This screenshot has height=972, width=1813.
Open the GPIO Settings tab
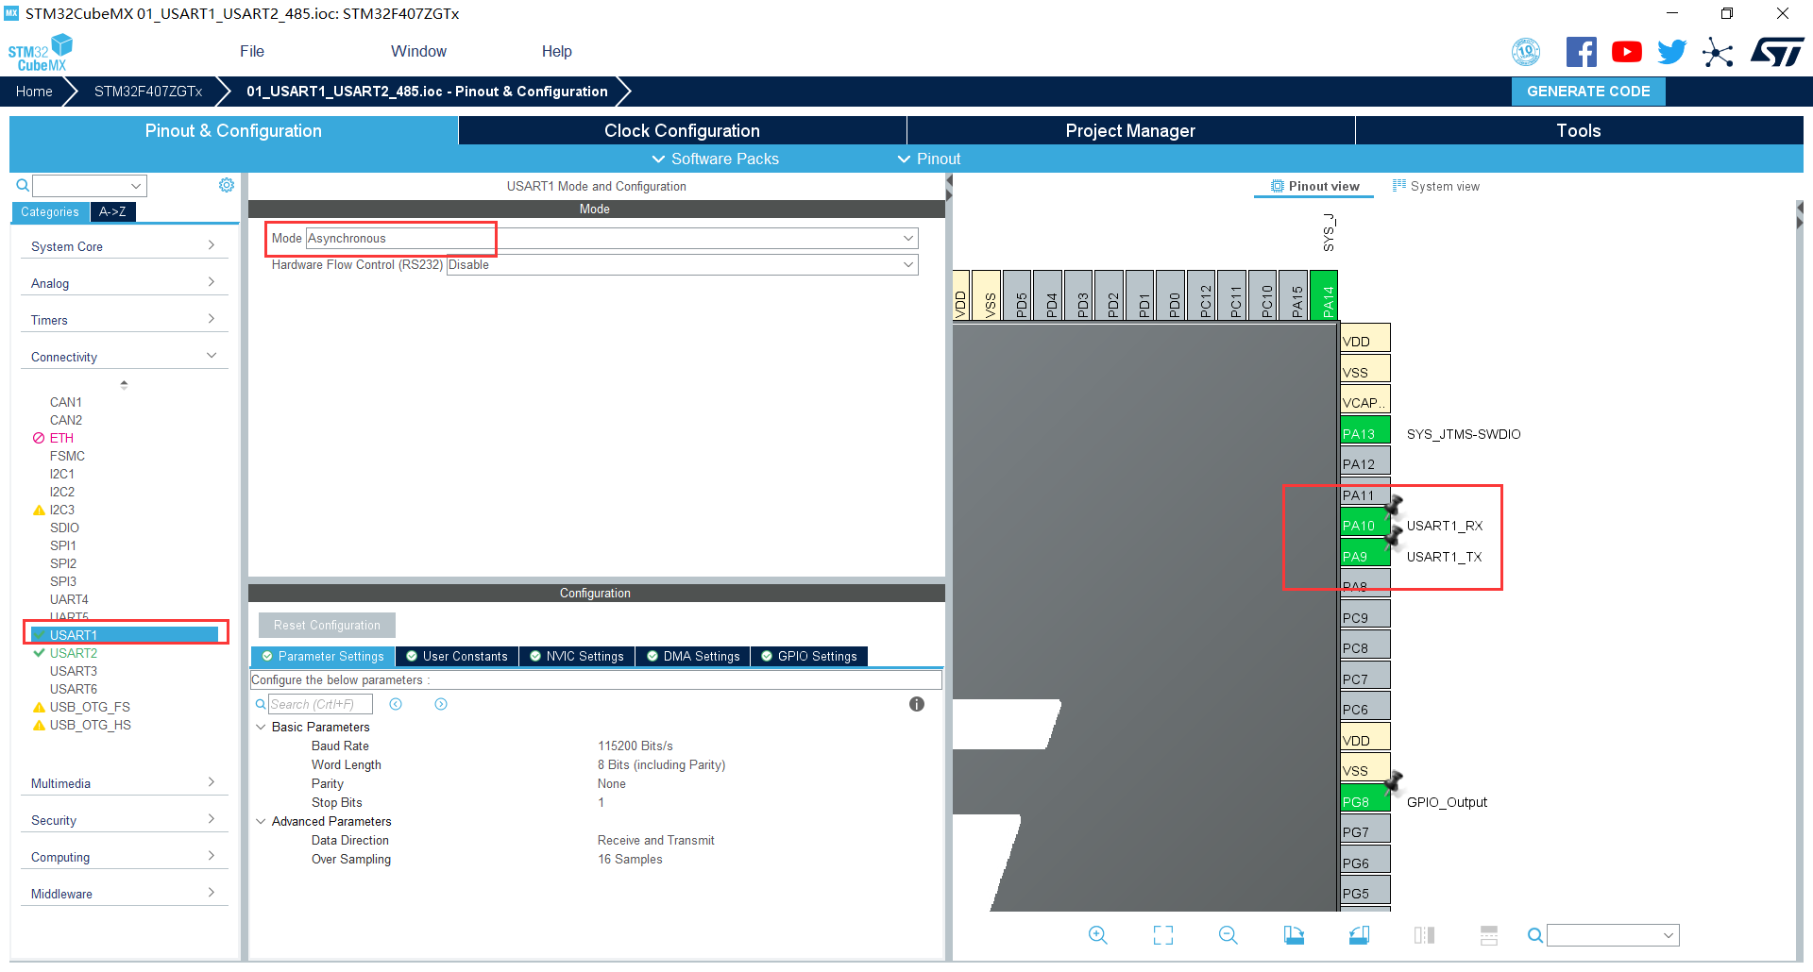pyautogui.click(x=809, y=657)
